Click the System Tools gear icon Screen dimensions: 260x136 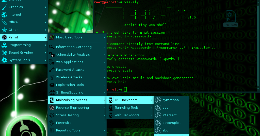click(4, 60)
